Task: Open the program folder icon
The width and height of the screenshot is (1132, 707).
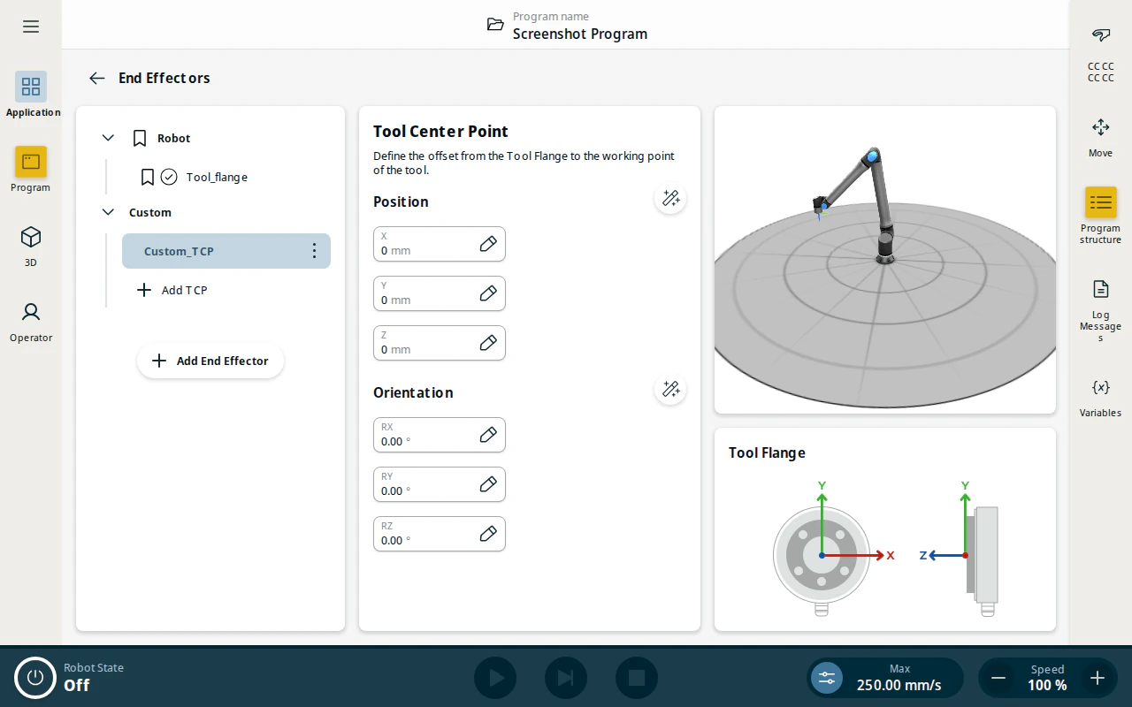Action: tap(495, 25)
